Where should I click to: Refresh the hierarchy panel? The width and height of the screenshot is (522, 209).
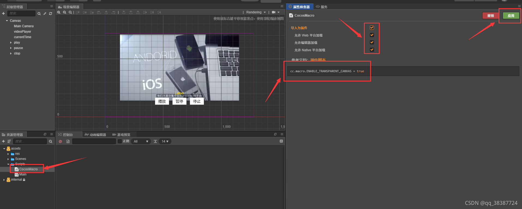50,14
